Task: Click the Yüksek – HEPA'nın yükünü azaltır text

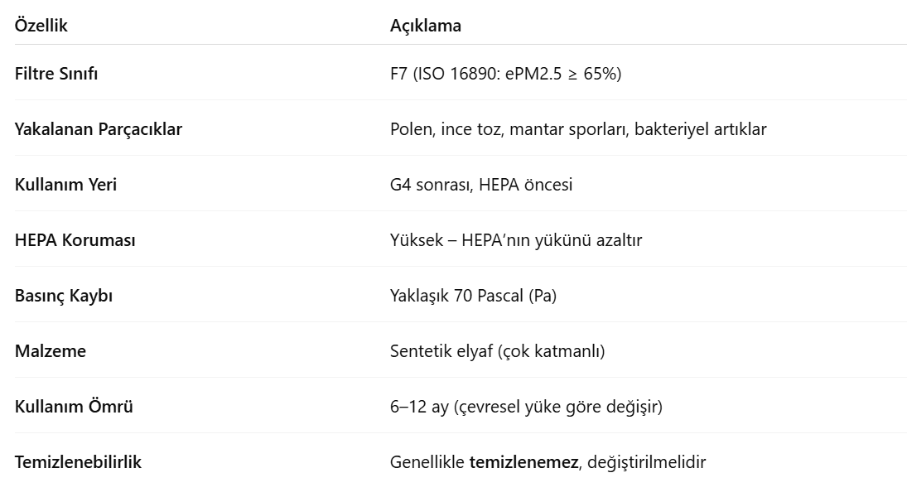Action: tap(516, 240)
